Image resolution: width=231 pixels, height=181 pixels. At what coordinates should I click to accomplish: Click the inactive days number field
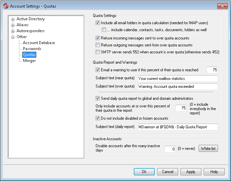click(x=170, y=149)
